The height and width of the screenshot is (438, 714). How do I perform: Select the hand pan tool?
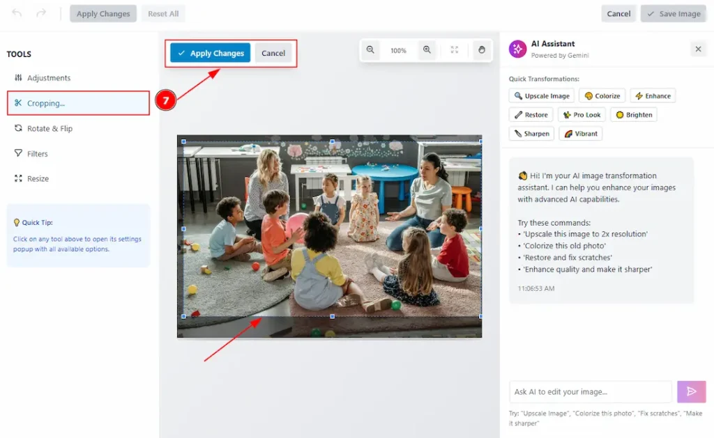[x=481, y=50]
